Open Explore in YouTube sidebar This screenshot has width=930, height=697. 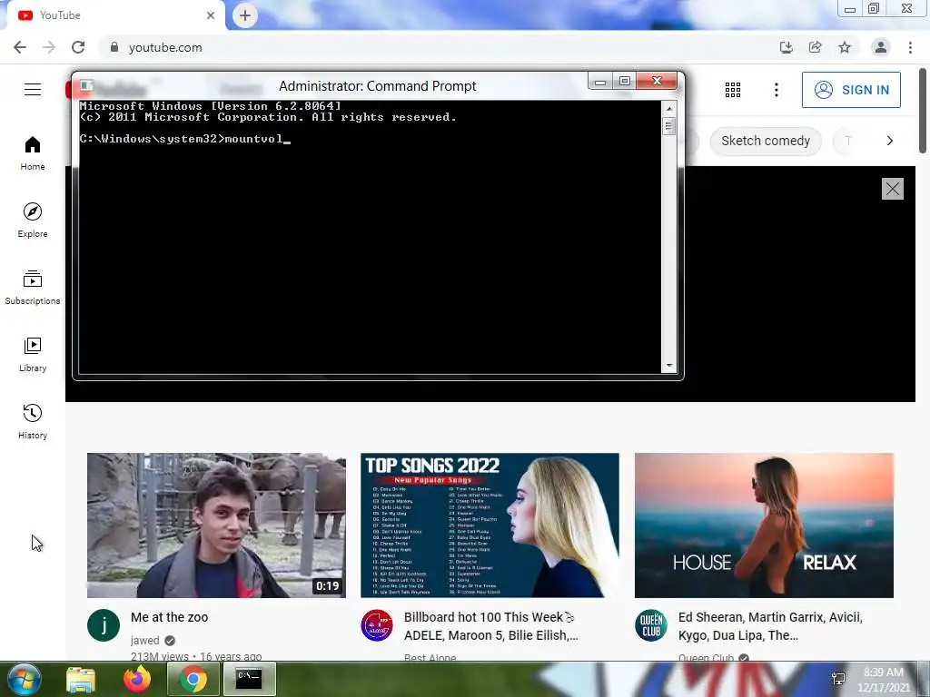pos(33,221)
